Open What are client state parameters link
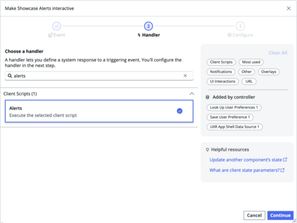Image resolution: width=297 pixels, height=223 pixels. point(247,170)
